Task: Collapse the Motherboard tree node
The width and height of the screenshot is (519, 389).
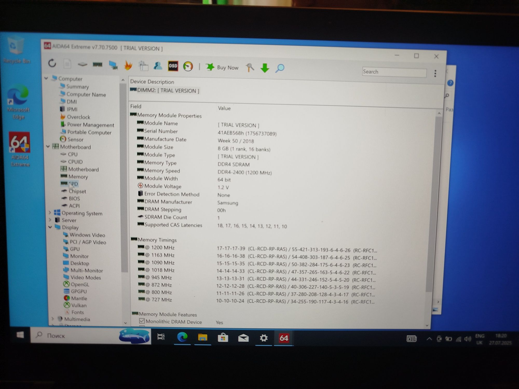Action: point(48,147)
